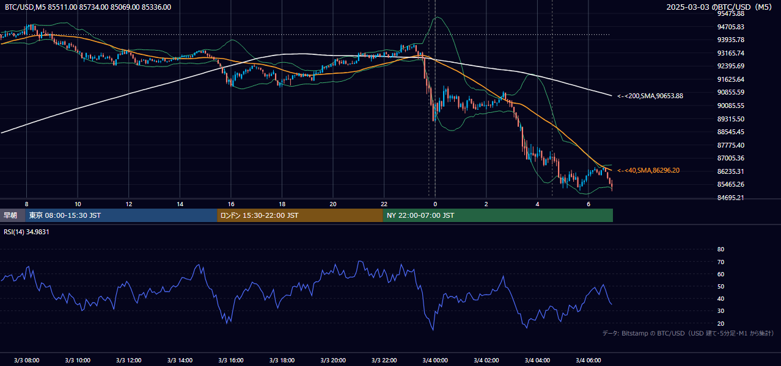Click the 3/3 14:00 time label
The width and height of the screenshot is (781, 366).
pyautogui.click(x=180, y=361)
